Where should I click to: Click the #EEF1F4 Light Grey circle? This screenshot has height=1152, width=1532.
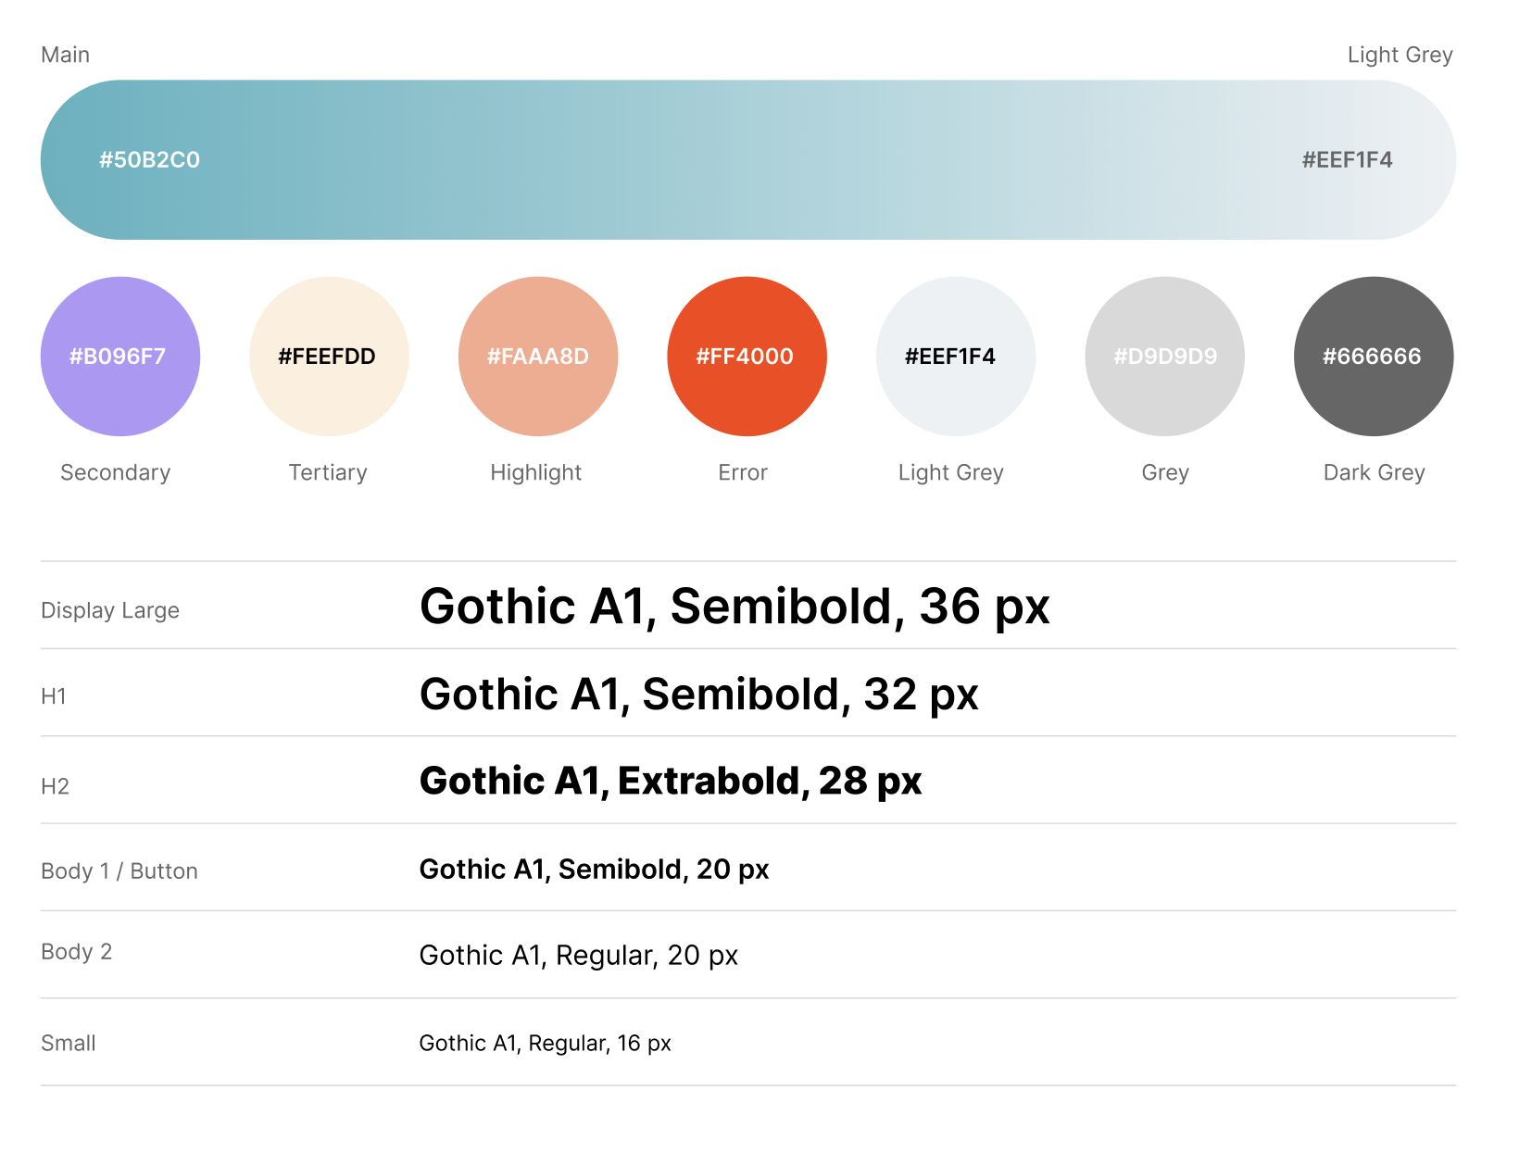click(955, 357)
